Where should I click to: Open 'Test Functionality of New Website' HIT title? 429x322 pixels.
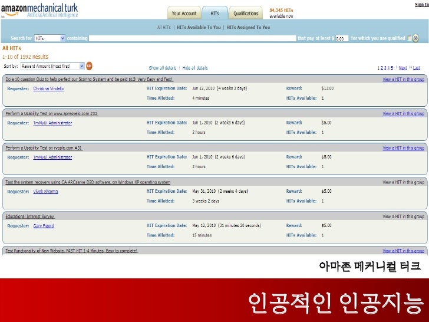(71, 251)
